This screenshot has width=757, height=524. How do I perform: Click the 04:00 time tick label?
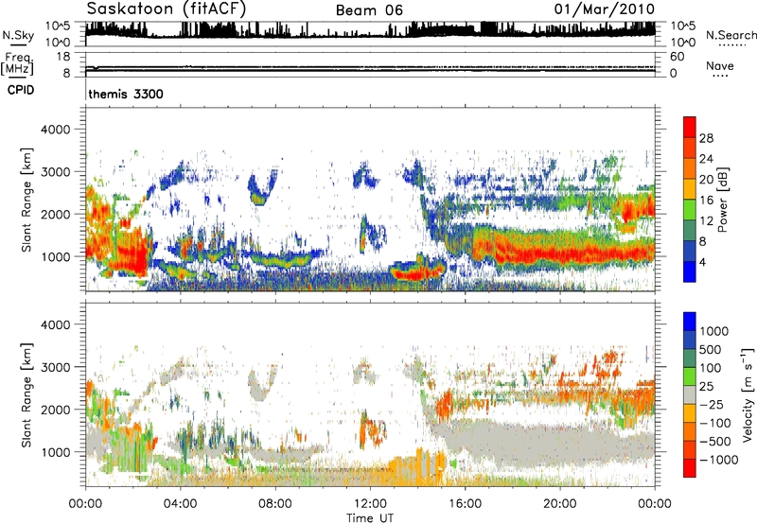(x=180, y=504)
